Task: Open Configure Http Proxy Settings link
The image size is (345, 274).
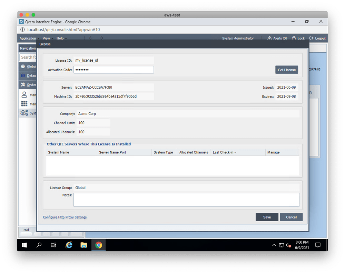Action: (65, 217)
